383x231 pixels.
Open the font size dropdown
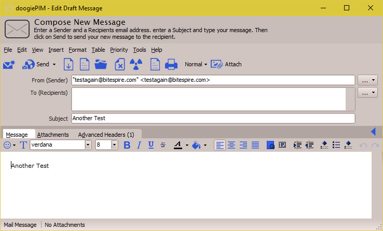[x=114, y=145]
